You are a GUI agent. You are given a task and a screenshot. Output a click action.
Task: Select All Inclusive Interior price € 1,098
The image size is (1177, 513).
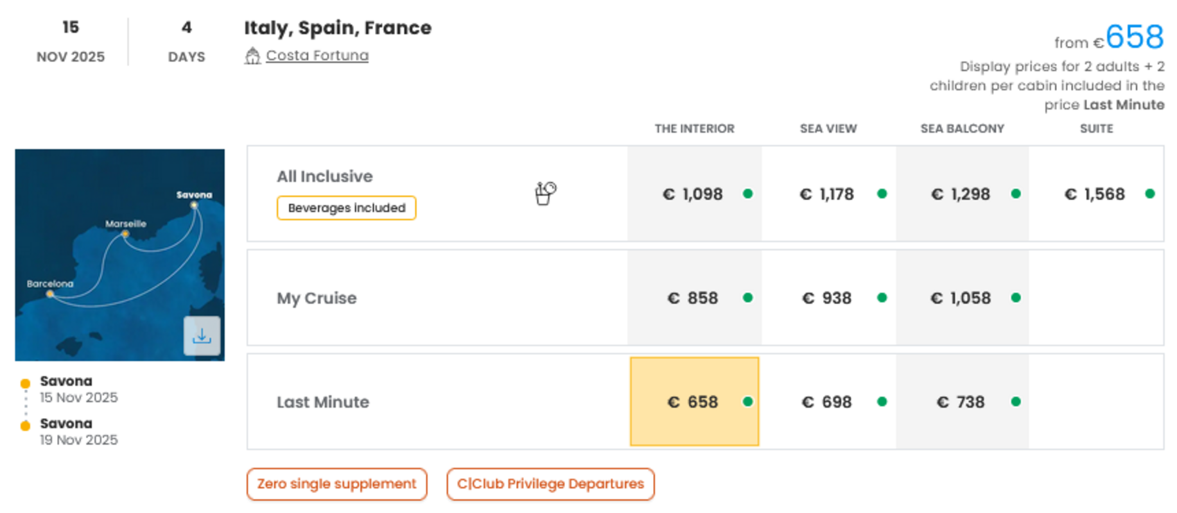(x=694, y=194)
